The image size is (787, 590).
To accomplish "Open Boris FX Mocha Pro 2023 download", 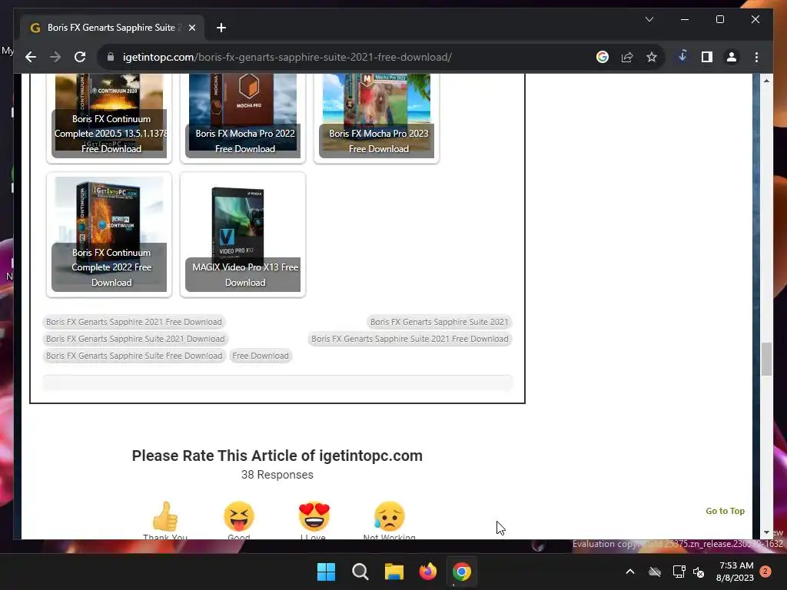I will [x=377, y=117].
